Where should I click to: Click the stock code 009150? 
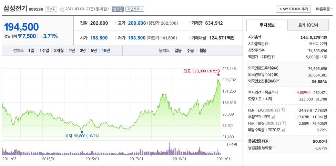point(36,9)
